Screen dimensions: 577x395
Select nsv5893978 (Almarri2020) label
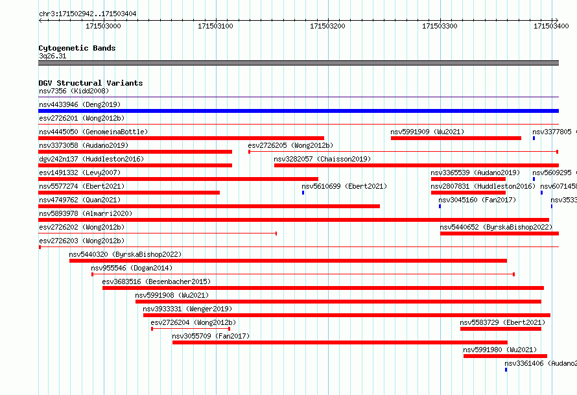[86, 213]
